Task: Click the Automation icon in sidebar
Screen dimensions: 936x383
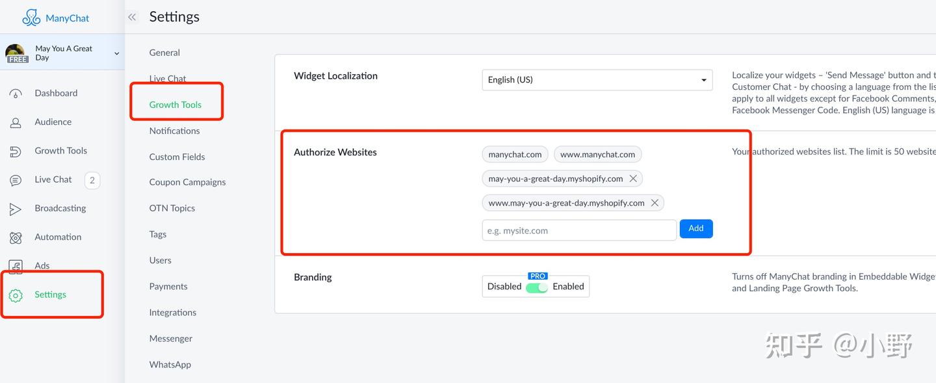Action: tap(16, 238)
